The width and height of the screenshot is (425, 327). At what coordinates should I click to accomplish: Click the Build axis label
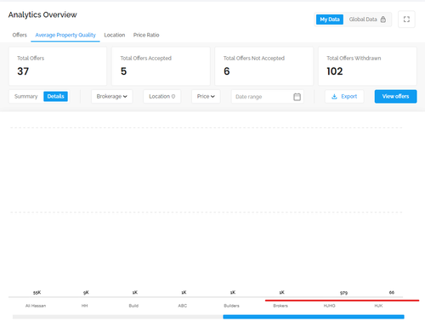(x=133, y=306)
